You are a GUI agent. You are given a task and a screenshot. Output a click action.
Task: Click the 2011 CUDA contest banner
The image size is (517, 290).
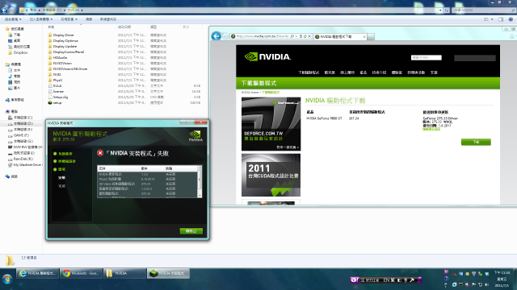click(x=271, y=176)
